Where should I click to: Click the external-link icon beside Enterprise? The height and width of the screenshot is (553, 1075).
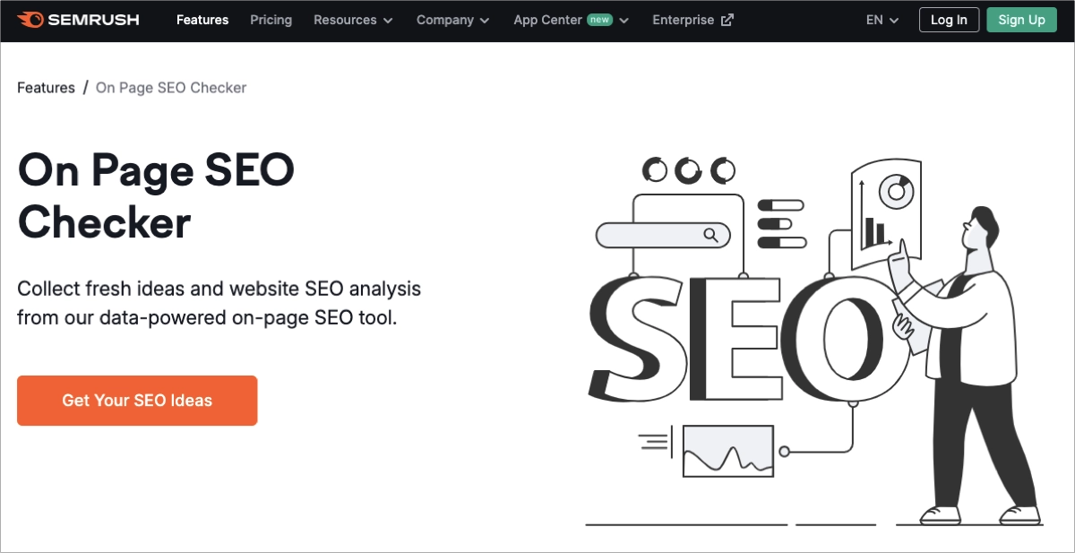(x=726, y=19)
